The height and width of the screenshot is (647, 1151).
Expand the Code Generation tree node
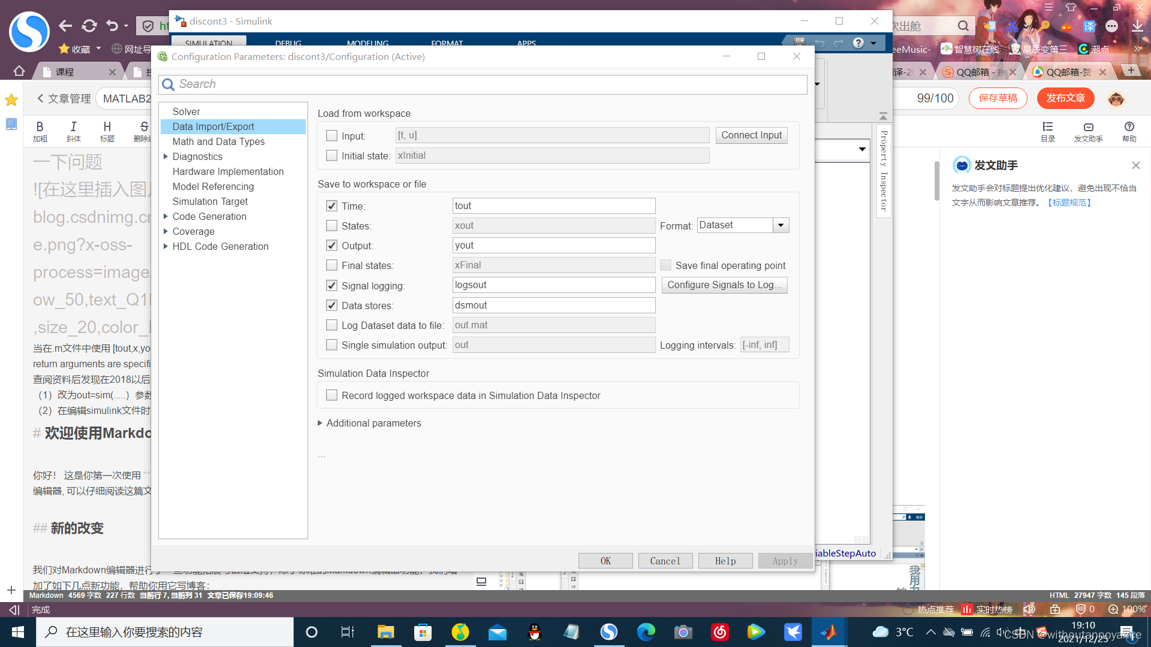[165, 216]
